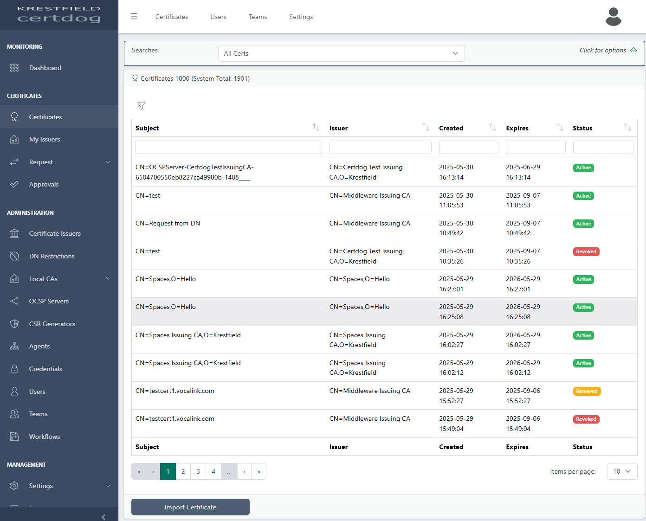Go to page 3 of results
Screen dimensions: 646x521
pos(198,471)
